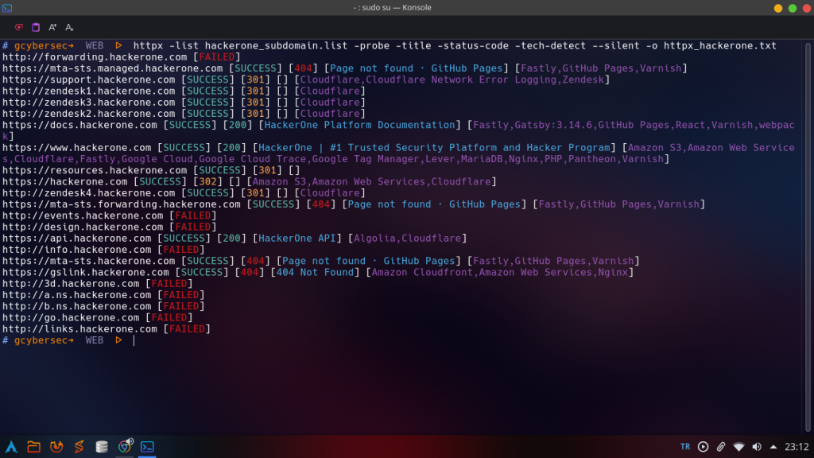
Task: Open the database app in the taskbar
Action: click(102, 446)
